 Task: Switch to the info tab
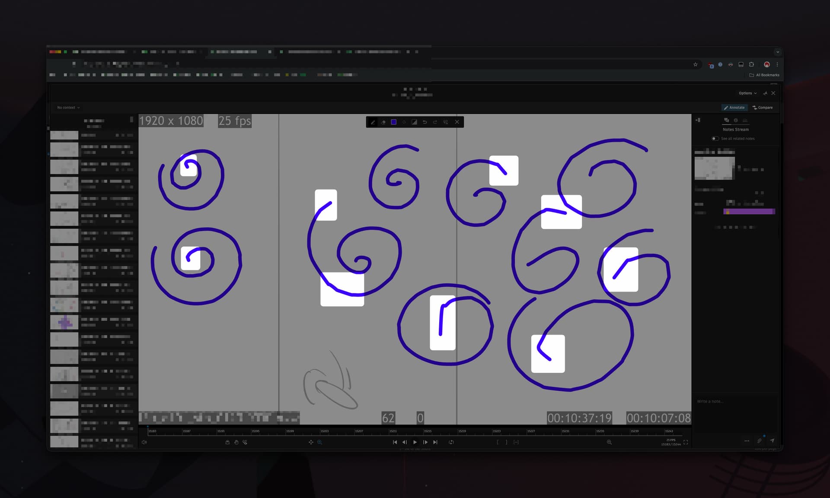tap(736, 120)
